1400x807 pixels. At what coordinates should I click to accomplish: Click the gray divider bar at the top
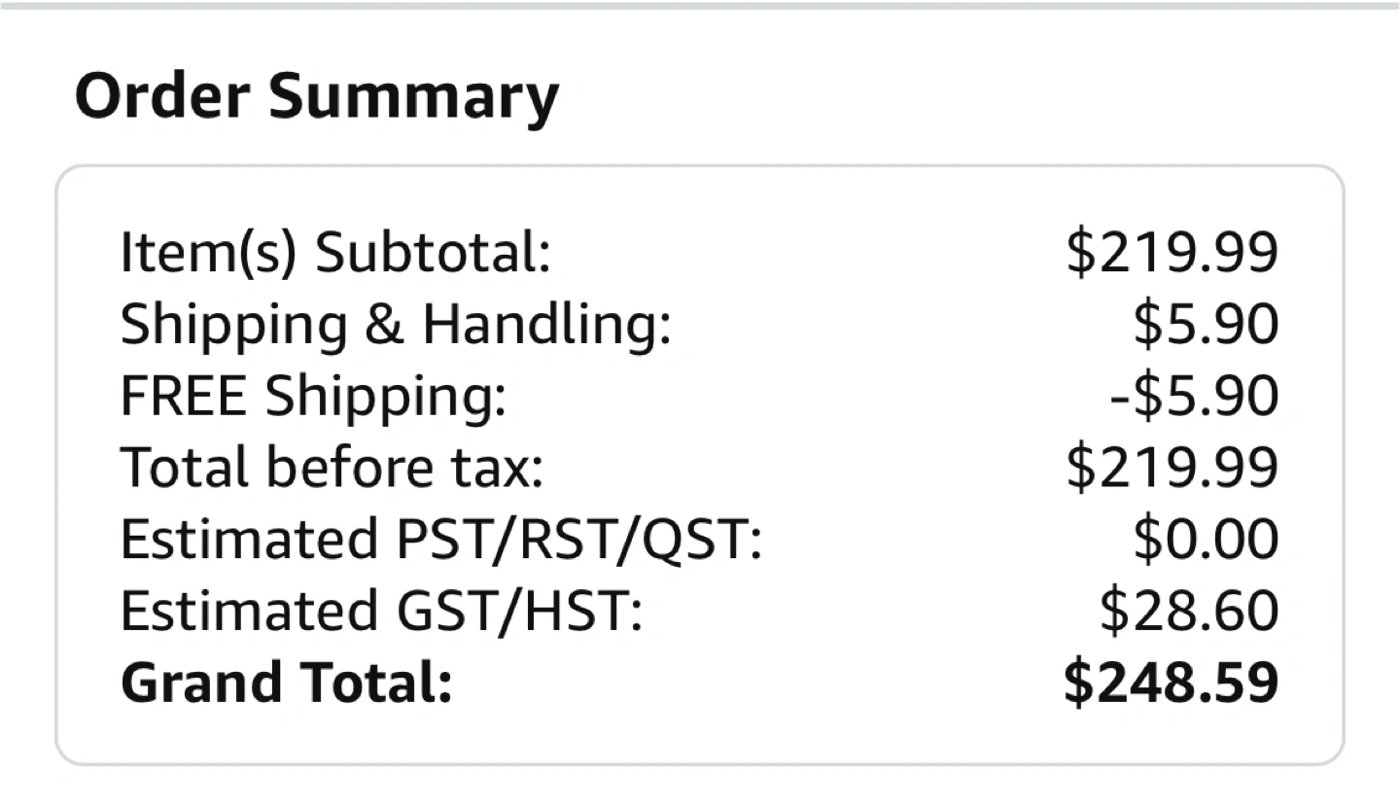(x=700, y=5)
